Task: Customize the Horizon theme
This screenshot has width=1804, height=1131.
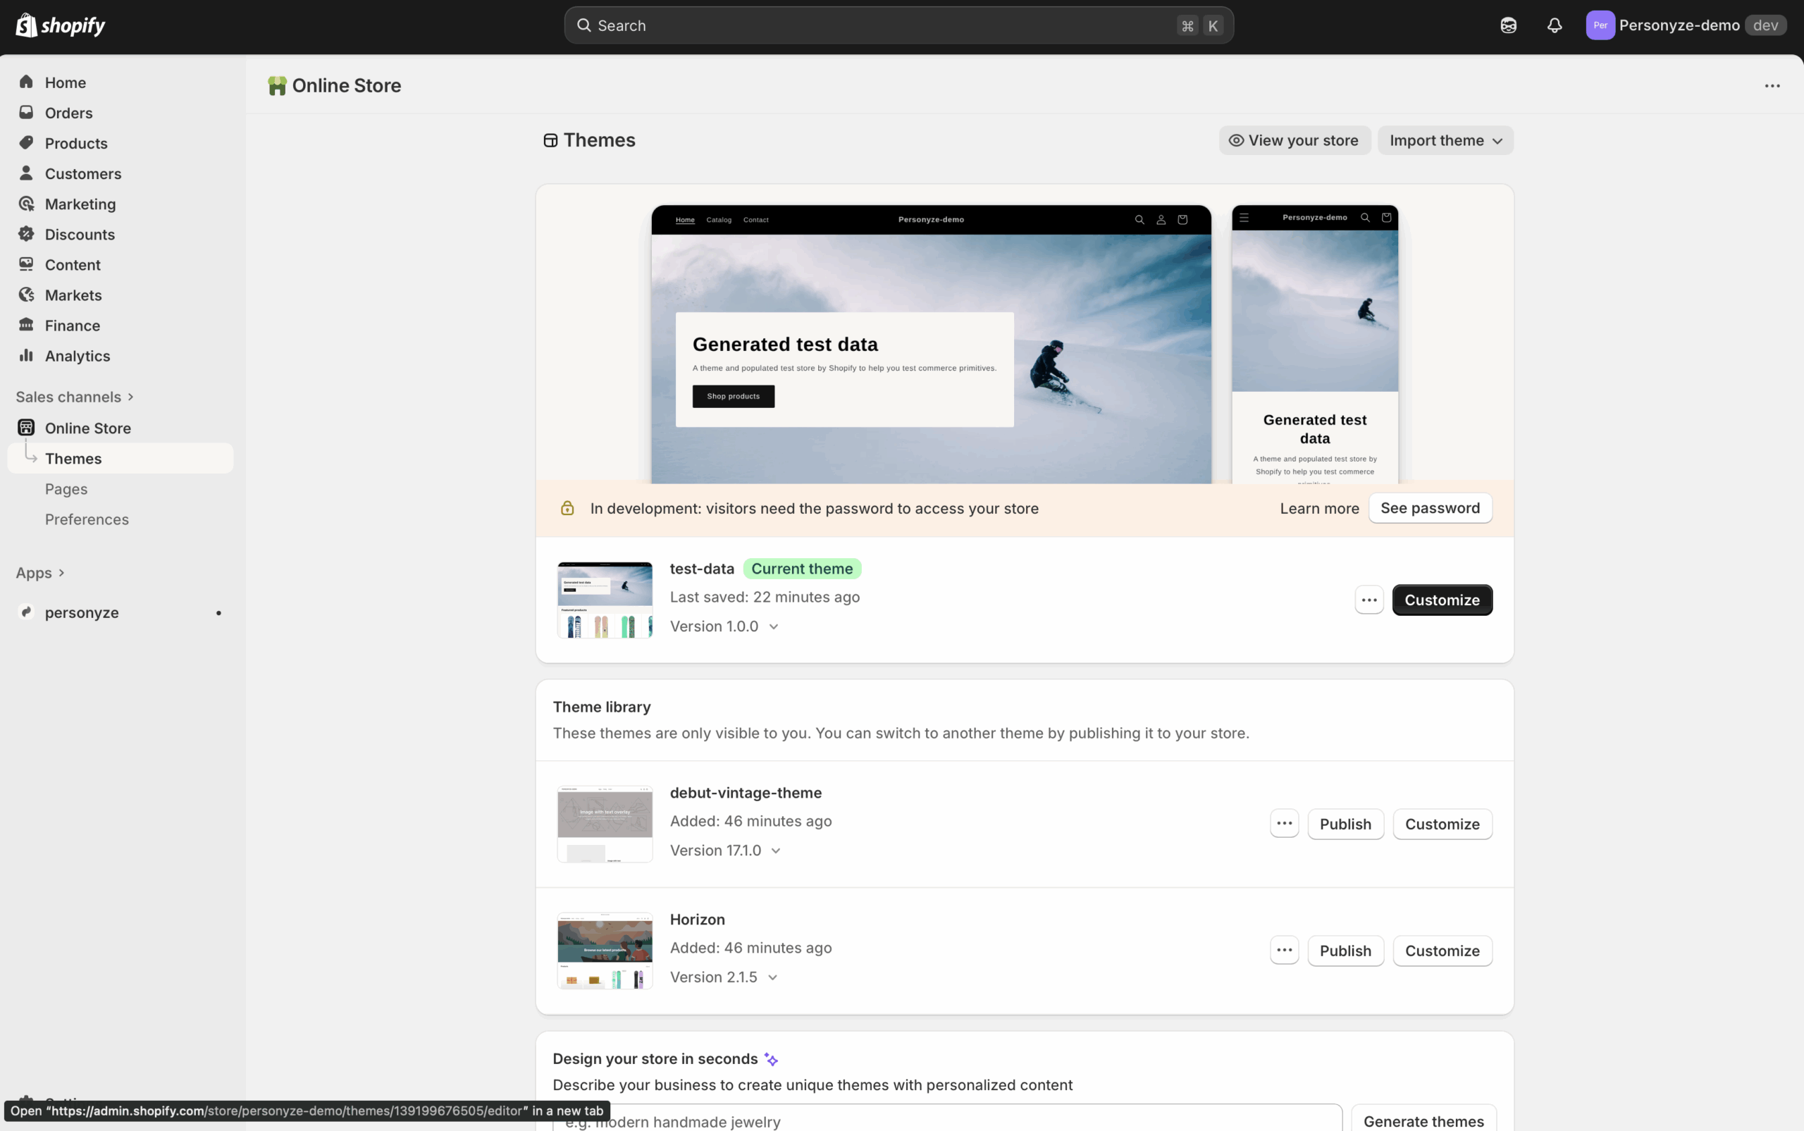Action: [x=1441, y=950]
